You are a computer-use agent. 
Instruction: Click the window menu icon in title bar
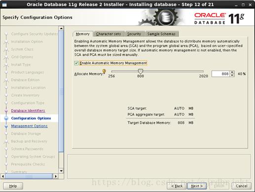point(4,4)
